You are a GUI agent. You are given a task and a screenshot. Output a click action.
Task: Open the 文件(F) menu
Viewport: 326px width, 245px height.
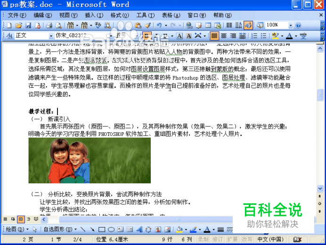coord(17,15)
